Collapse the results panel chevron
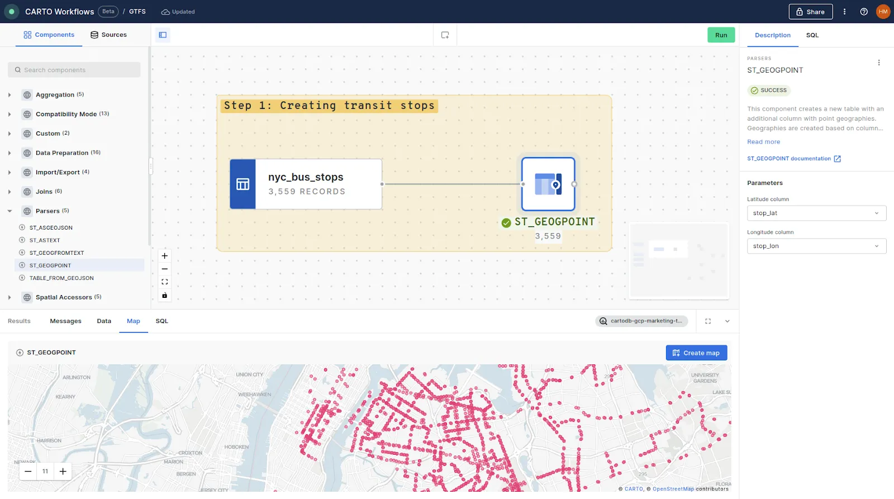The width and height of the screenshot is (894, 499). [x=727, y=321]
